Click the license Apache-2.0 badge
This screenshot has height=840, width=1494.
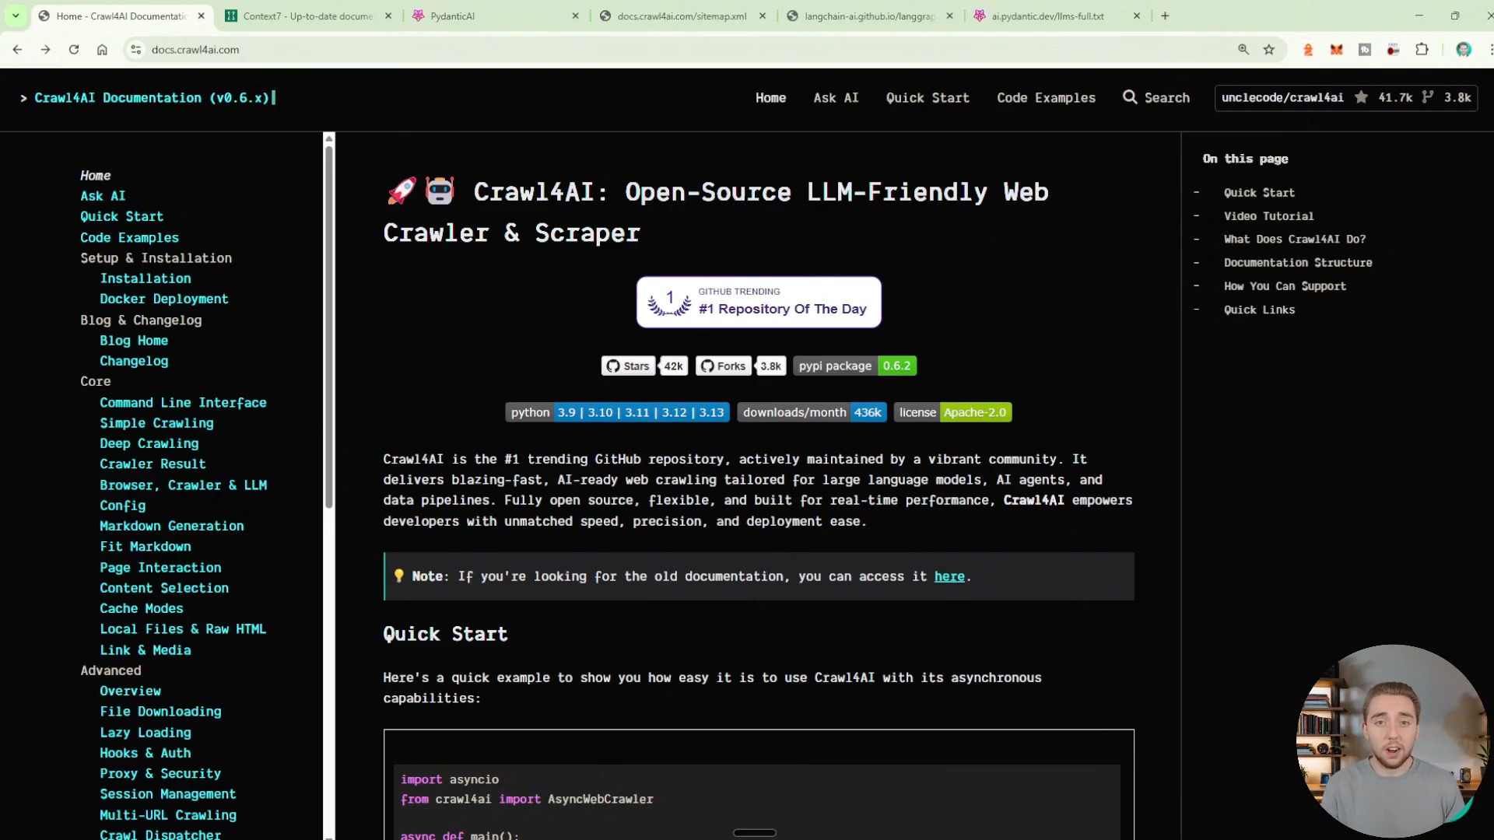point(952,413)
